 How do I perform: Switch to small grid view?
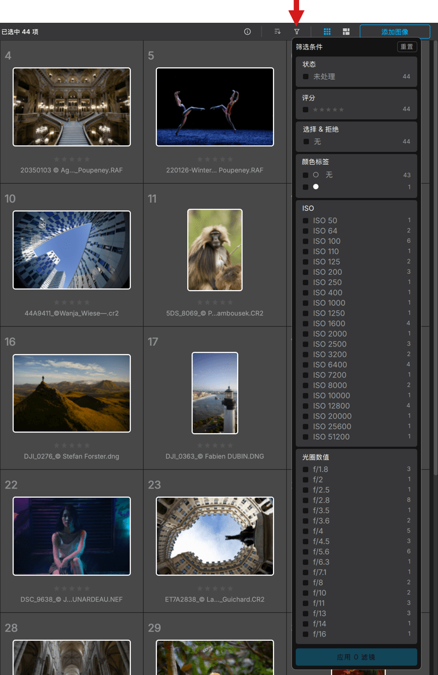pos(327,31)
